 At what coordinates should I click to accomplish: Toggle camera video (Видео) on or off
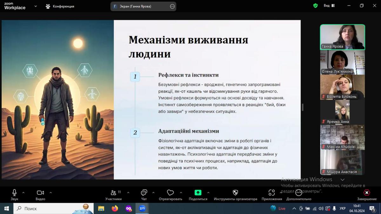point(40,193)
